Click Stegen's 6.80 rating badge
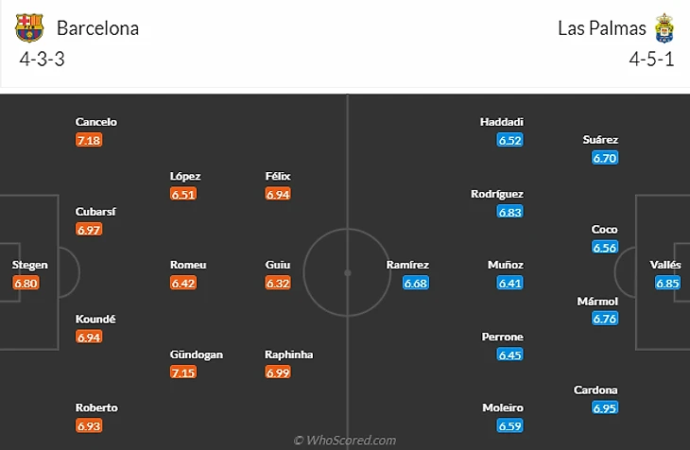Viewport: 690px width, 450px height. pyautogui.click(x=26, y=283)
